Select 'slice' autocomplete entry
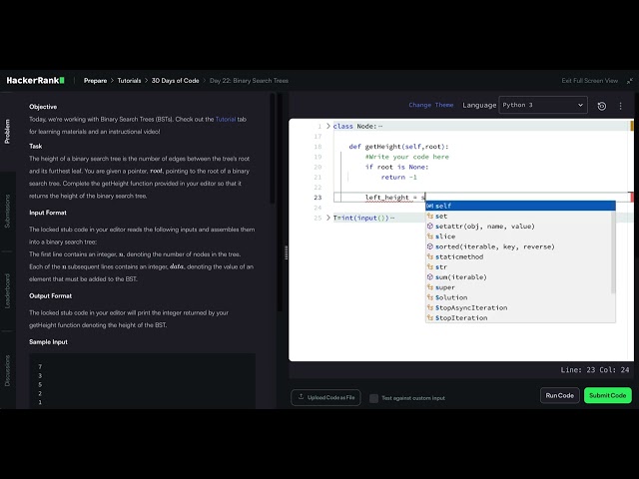 (x=520, y=237)
